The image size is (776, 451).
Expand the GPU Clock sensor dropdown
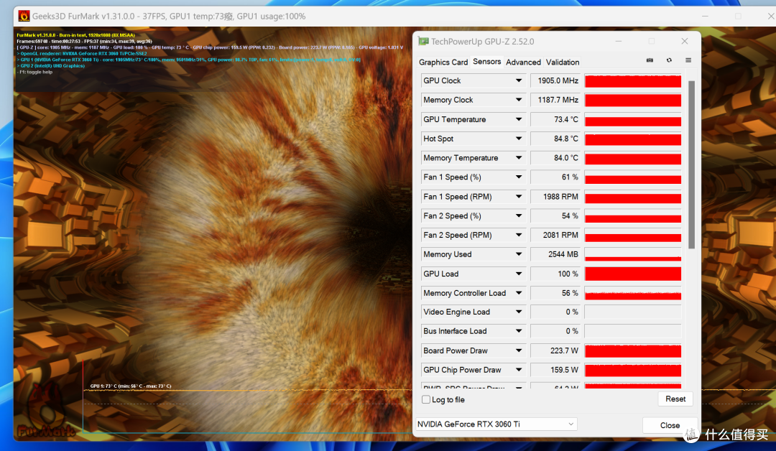click(x=519, y=80)
